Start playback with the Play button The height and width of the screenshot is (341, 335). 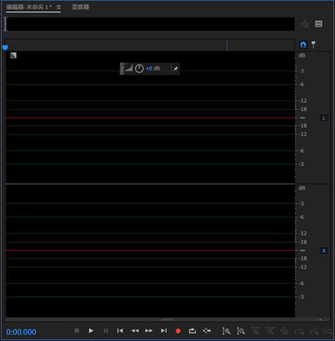pos(91,331)
